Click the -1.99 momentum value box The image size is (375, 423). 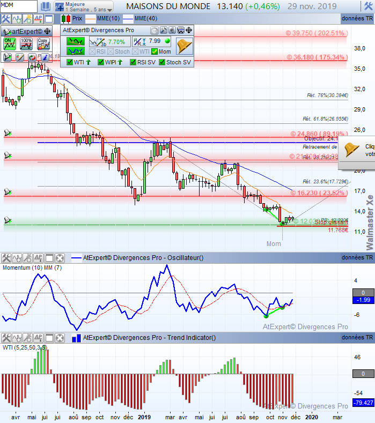[x=363, y=300]
